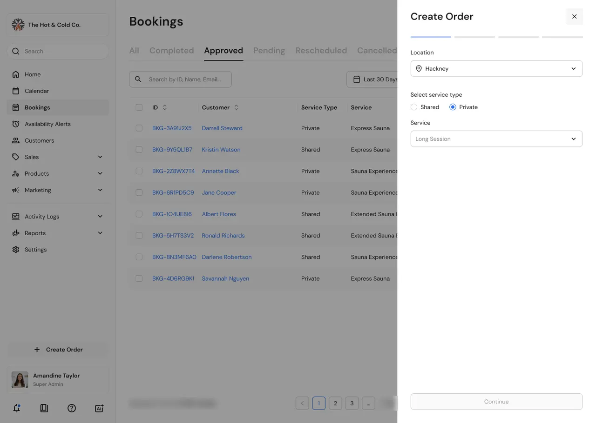The width and height of the screenshot is (596, 423).
Task: Click the Settings gear icon
Action: point(16,250)
